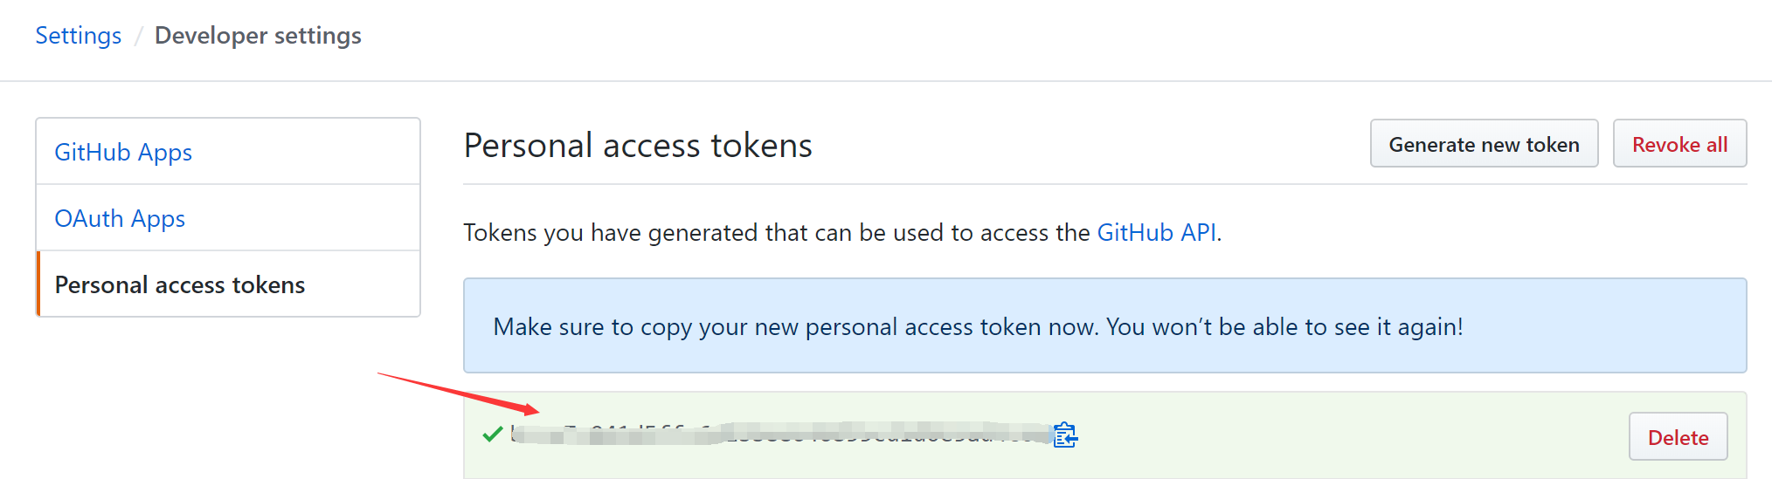
Task: Click the blue copy-token reminder banner
Action: click(1104, 325)
